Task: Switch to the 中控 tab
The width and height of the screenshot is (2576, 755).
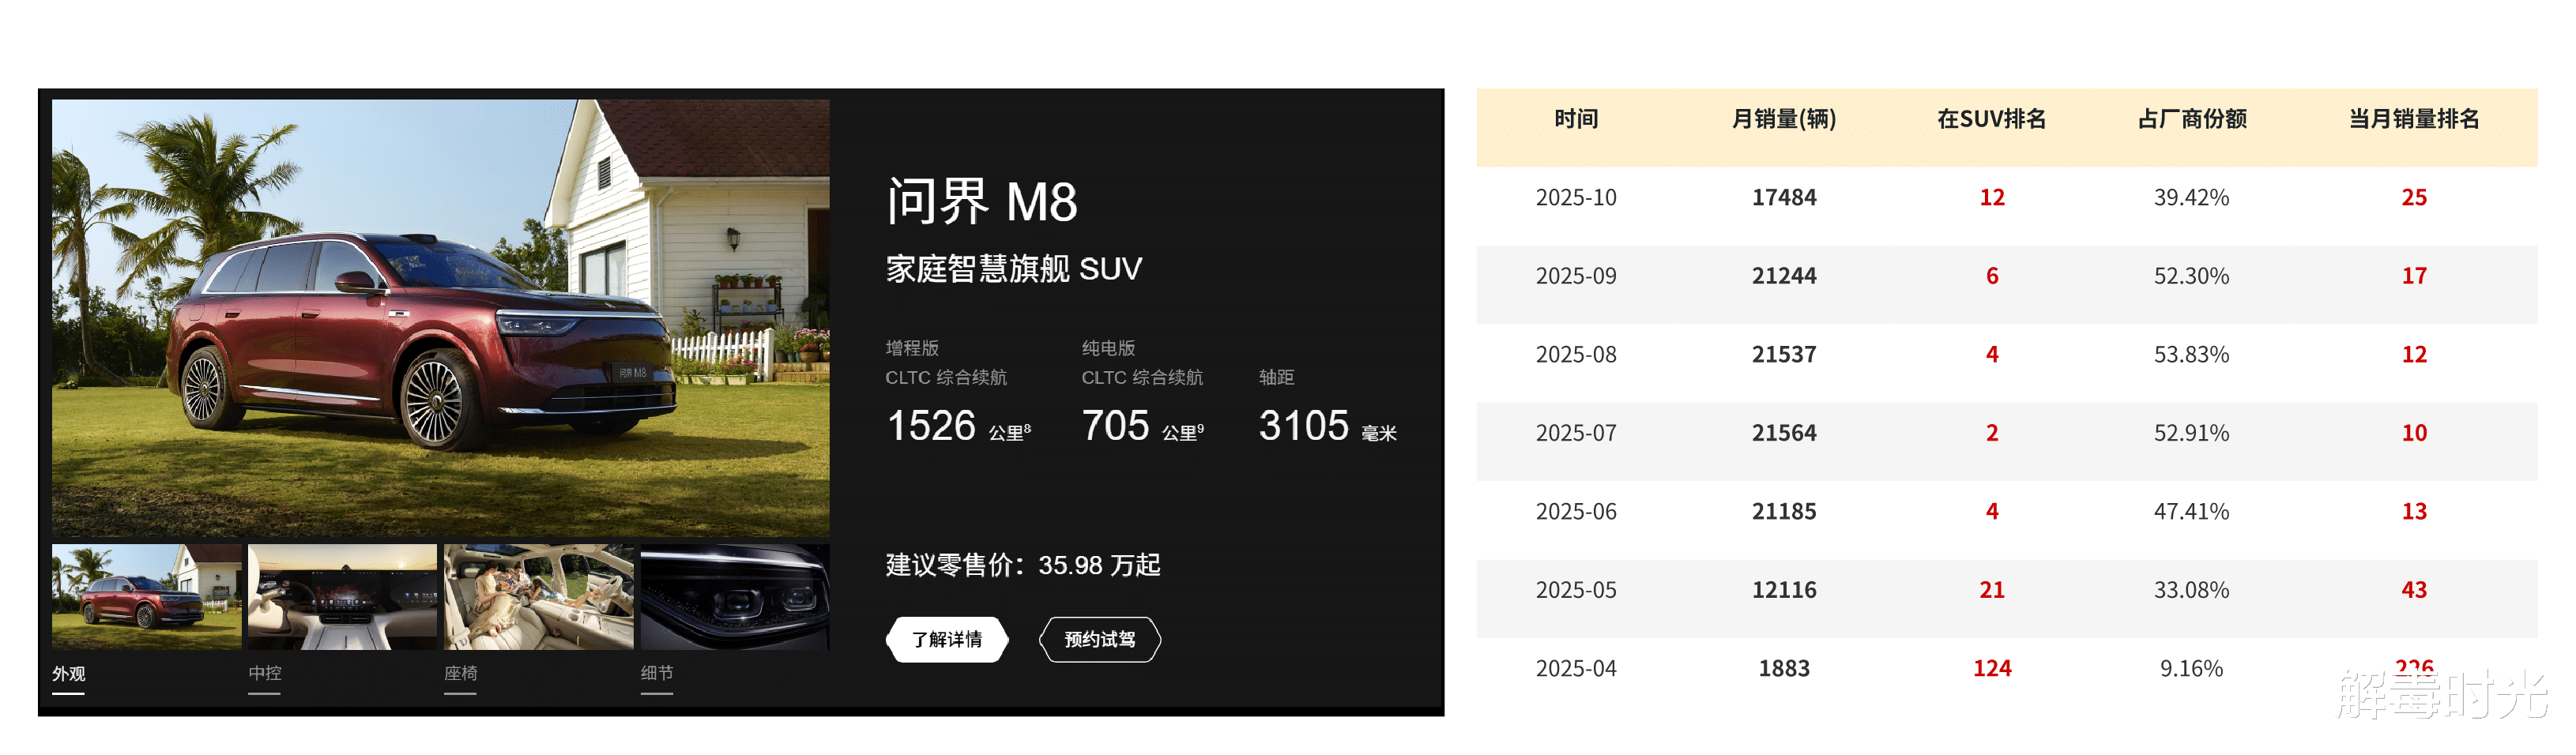Action: [x=265, y=673]
